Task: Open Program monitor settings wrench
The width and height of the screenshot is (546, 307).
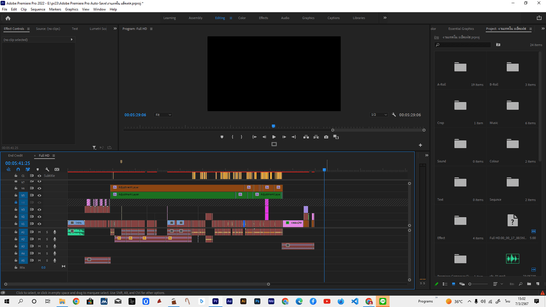Action: 394,115
